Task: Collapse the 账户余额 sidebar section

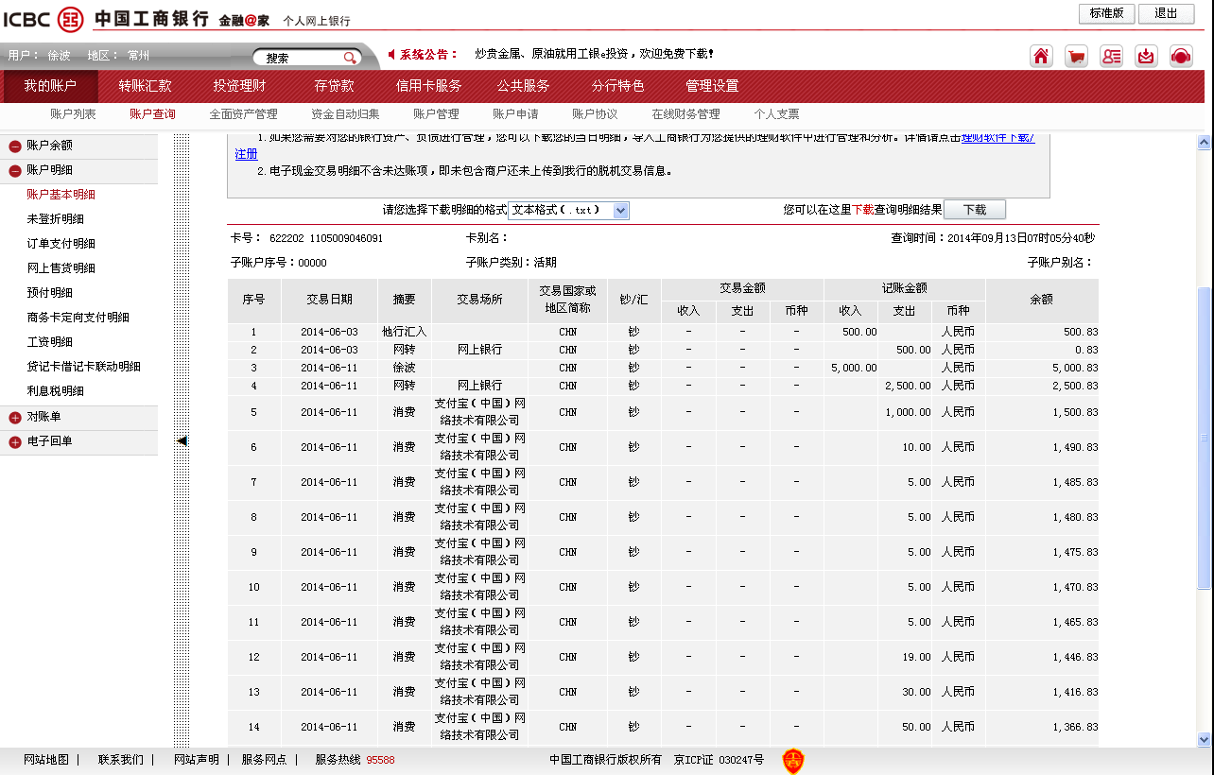Action: tap(15, 146)
